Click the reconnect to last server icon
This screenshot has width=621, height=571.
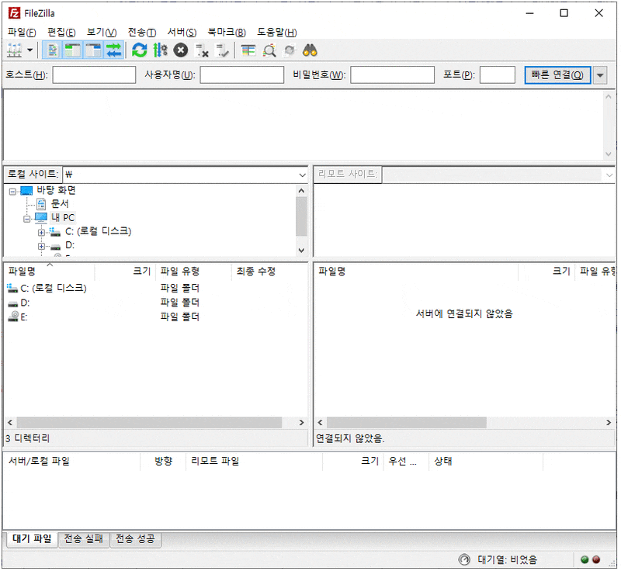coord(223,50)
